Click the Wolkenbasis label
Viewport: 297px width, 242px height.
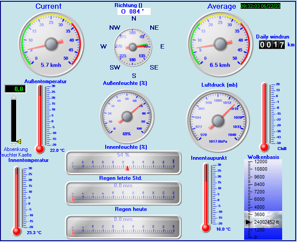click(263, 157)
